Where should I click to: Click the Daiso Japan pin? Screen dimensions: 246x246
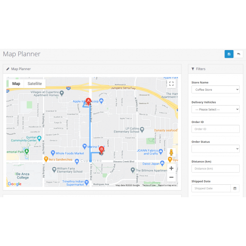(x=162, y=163)
